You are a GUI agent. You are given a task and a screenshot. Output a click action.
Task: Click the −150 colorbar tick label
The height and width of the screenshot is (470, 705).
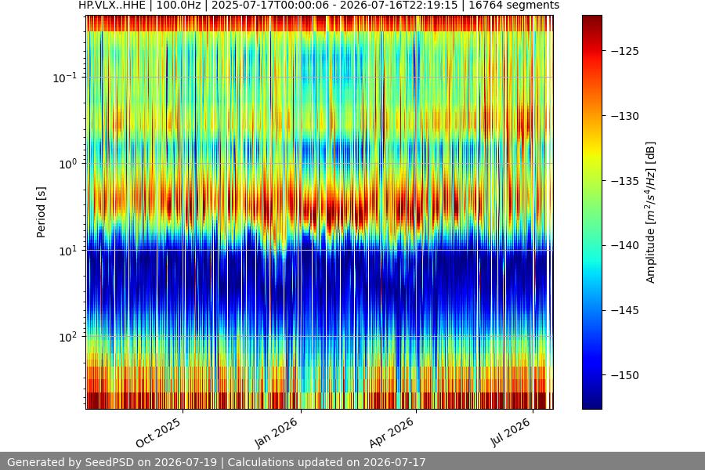(625, 375)
